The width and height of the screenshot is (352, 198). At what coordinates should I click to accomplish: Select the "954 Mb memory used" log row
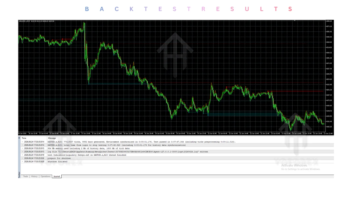pyautogui.click(x=177, y=148)
